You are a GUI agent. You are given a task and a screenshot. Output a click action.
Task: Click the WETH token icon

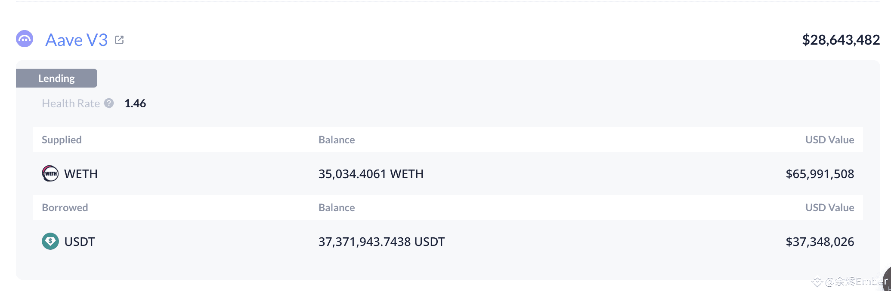click(50, 173)
